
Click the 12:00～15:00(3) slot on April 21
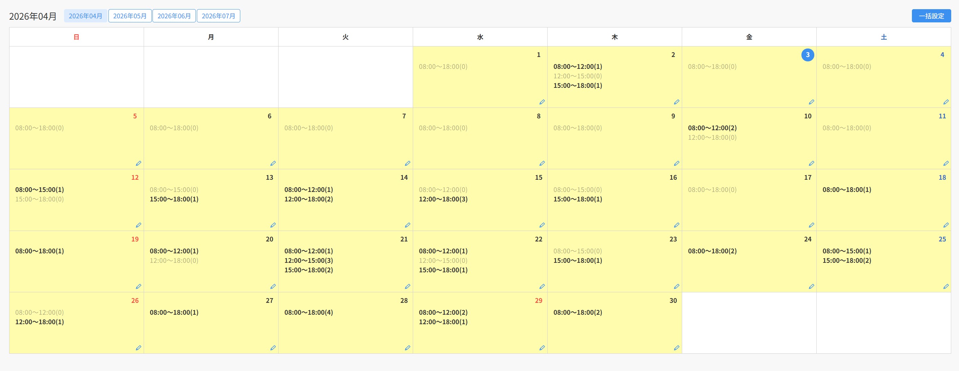point(308,260)
